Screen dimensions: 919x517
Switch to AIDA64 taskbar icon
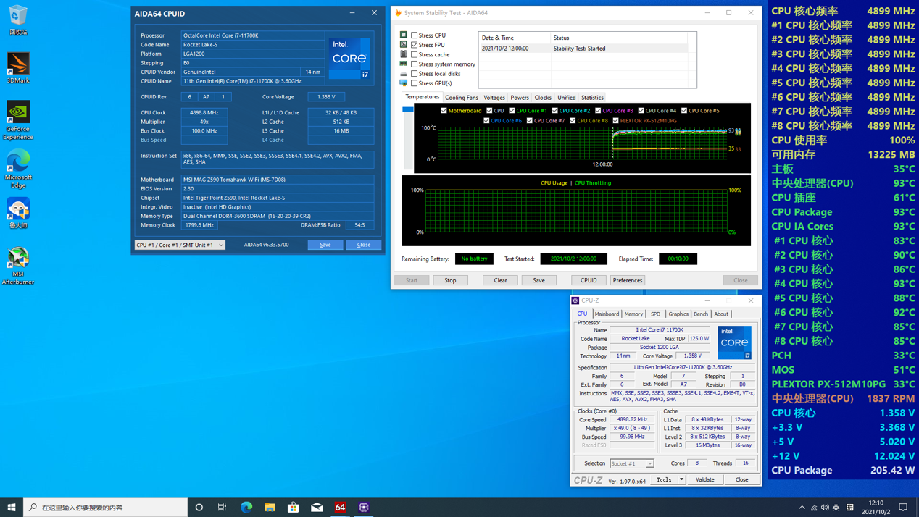[x=340, y=508]
